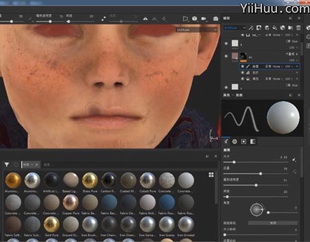Click pen pressure icon next to size slider
Screen dimensions: 310x242
click(x=294, y=160)
